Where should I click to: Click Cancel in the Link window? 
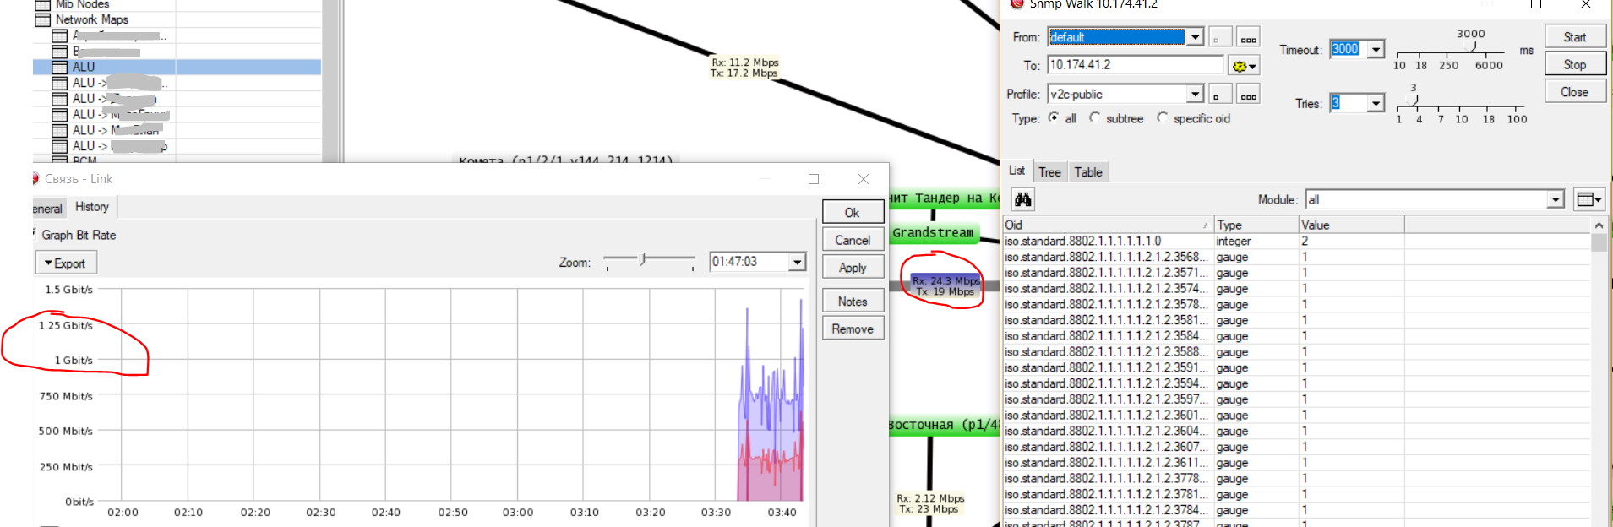click(853, 240)
